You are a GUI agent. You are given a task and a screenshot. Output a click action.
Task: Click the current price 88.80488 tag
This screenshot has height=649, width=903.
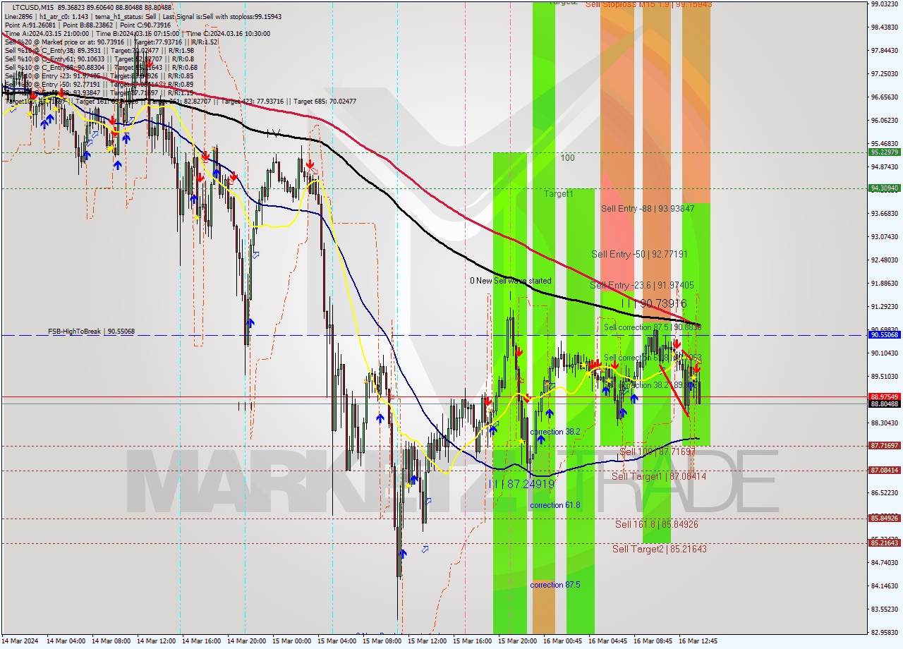(x=885, y=404)
